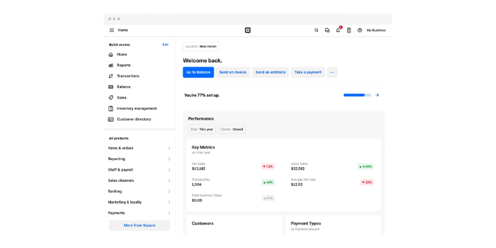Open the messages chat icon

327,30
